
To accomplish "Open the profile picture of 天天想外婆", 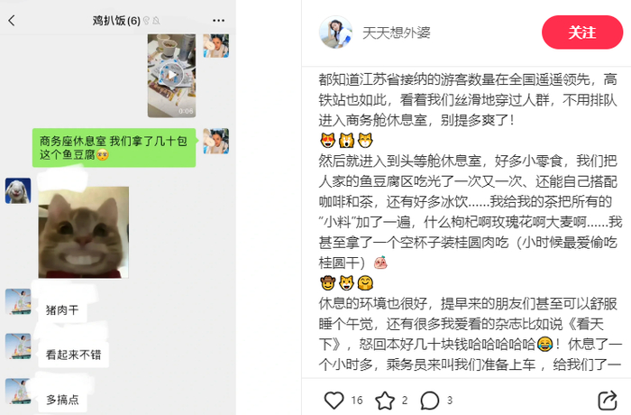I will (x=335, y=32).
